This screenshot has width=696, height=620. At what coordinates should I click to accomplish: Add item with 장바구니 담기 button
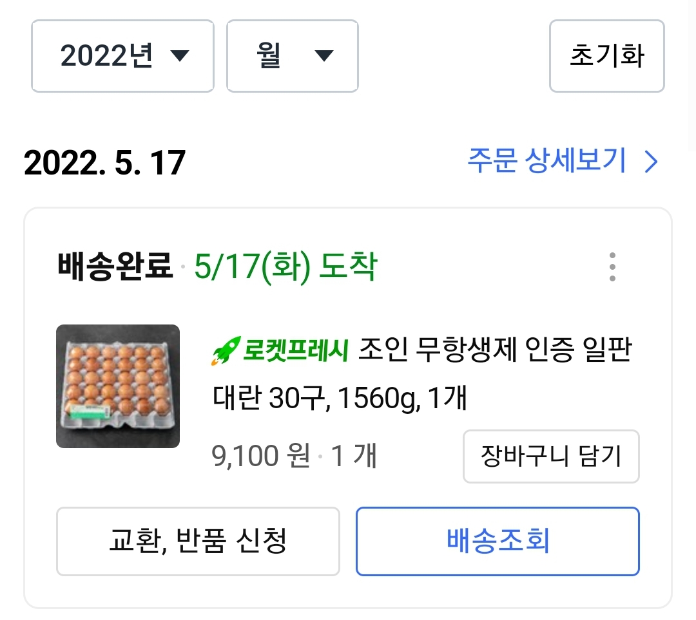[x=551, y=456]
